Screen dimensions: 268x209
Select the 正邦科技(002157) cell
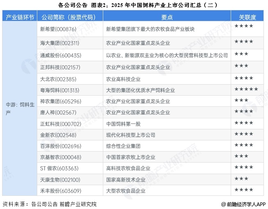70,67
